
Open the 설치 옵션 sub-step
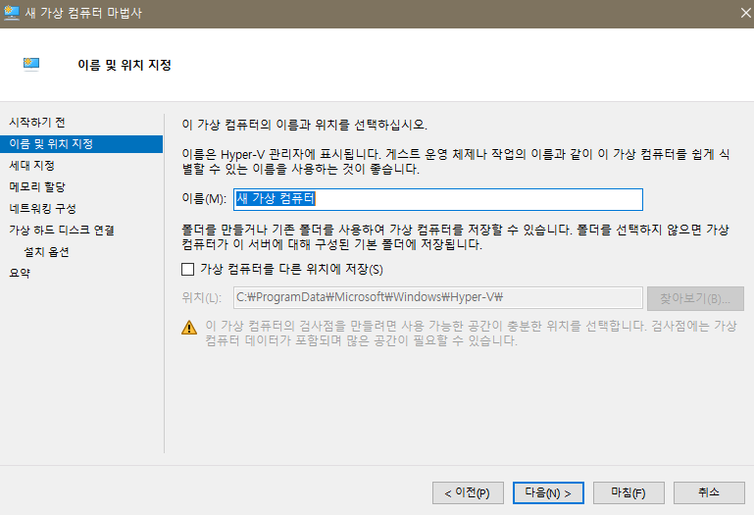coord(47,252)
